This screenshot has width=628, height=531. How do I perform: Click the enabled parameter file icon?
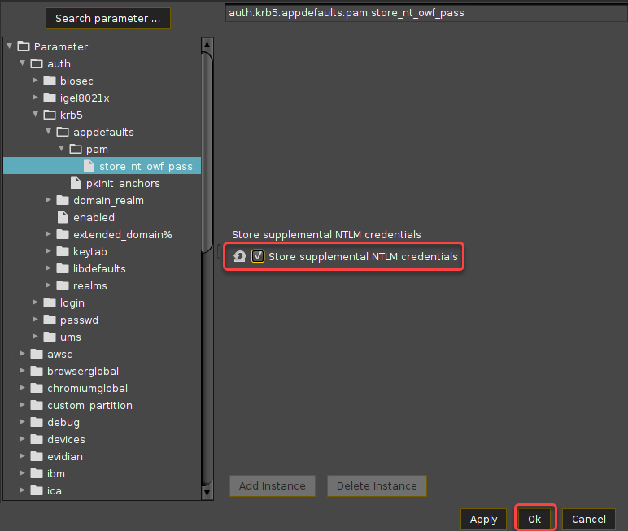coord(63,217)
